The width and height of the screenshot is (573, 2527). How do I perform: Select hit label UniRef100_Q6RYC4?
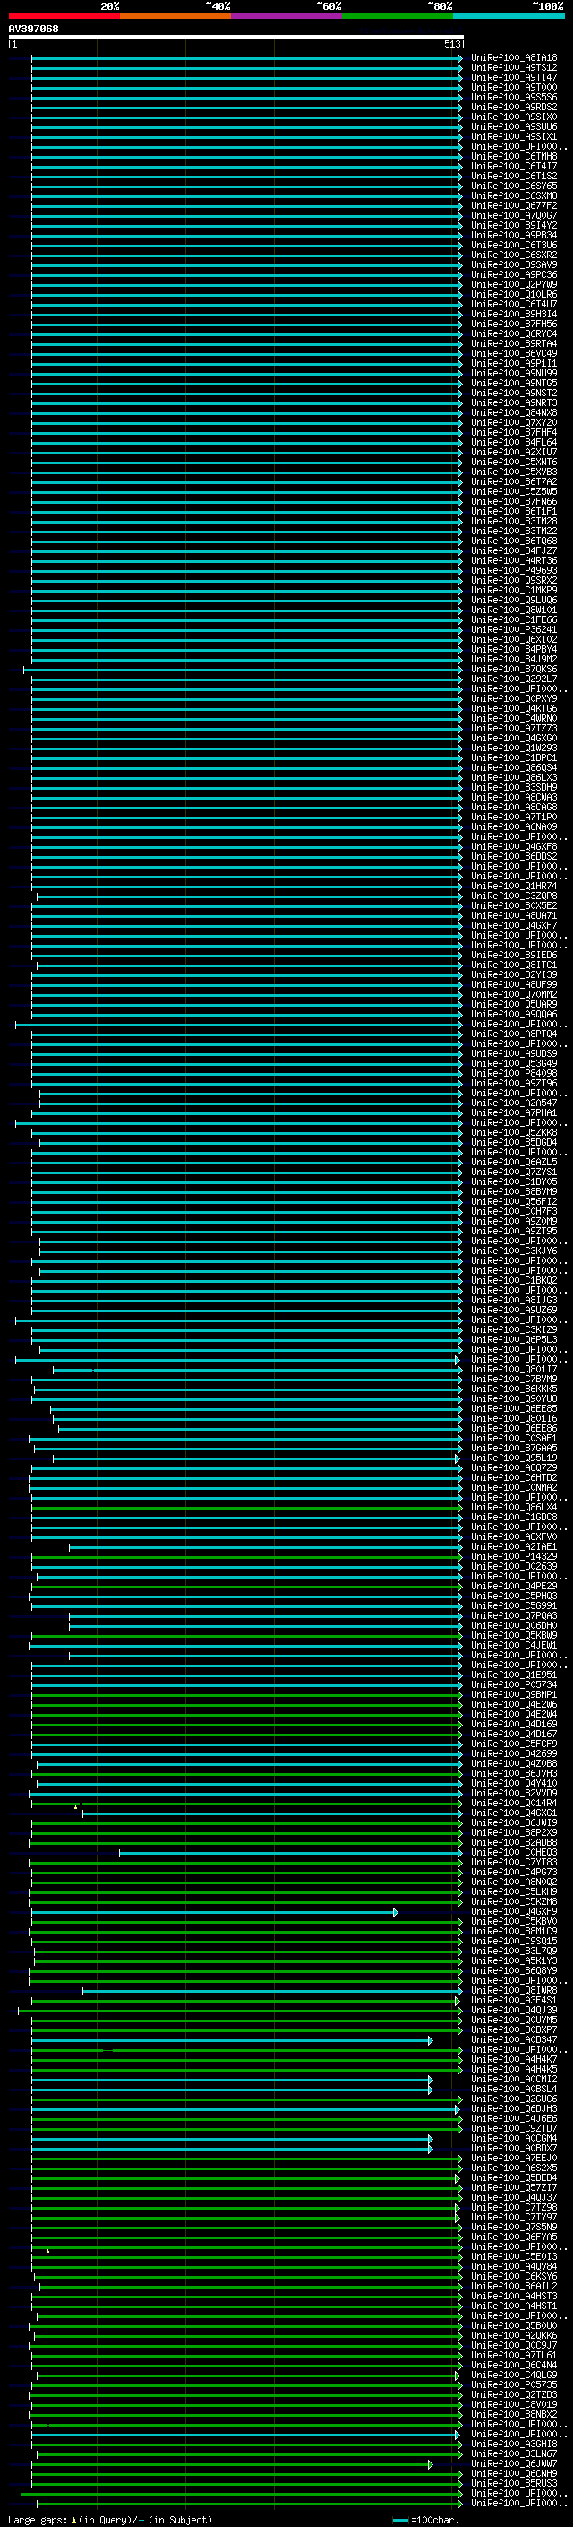(514, 333)
